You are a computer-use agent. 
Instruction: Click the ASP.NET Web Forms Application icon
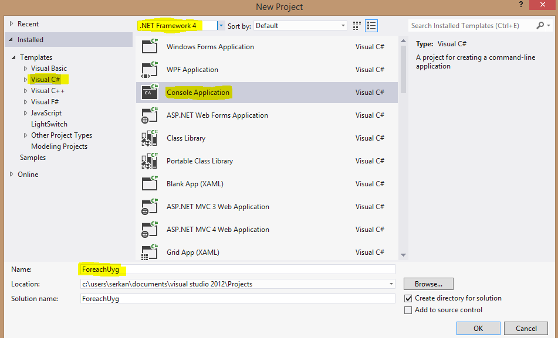click(x=150, y=115)
